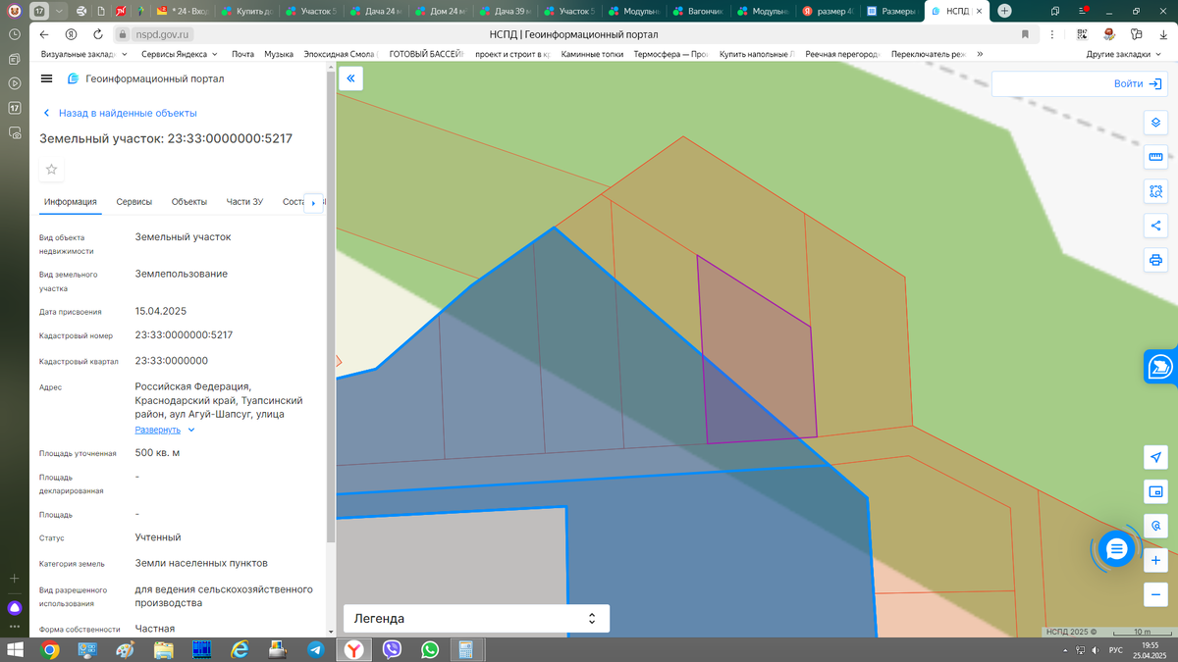This screenshot has height=662, width=1178.
Task: Toggle the overview minimap icon
Action: 1155,491
